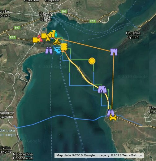The height and width of the screenshot is (161, 156).
Task: Click the binoculars marker above car icon
Action: point(110,113)
